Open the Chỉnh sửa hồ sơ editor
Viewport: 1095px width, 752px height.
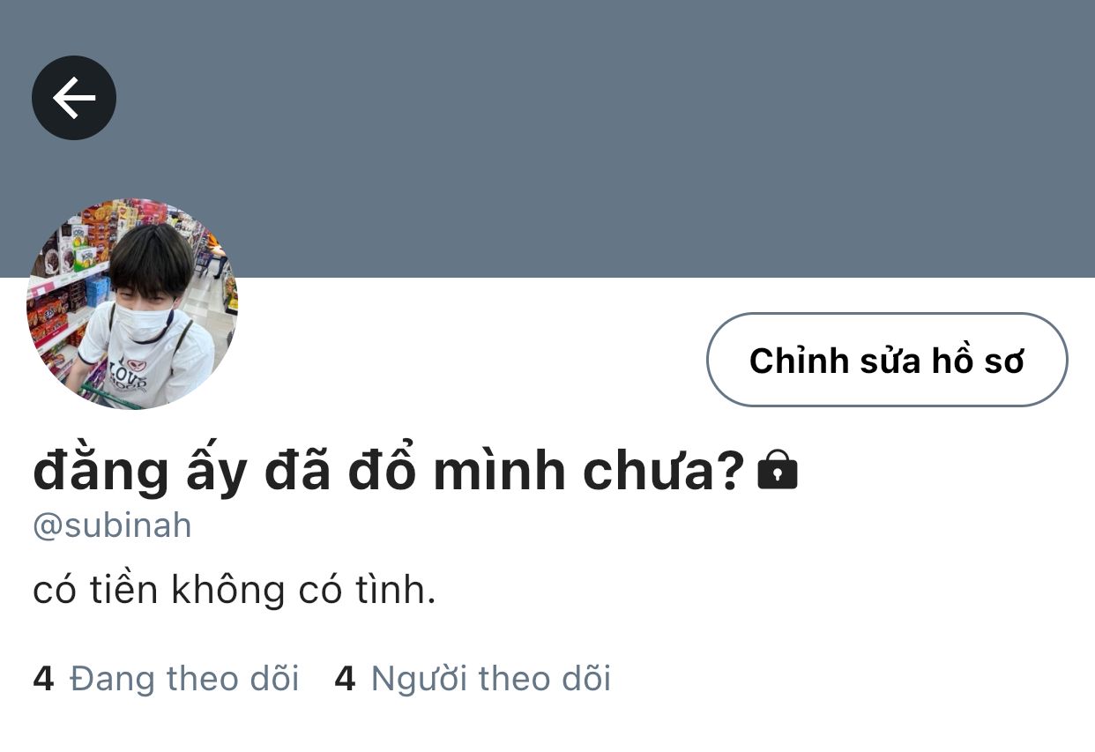[887, 360]
